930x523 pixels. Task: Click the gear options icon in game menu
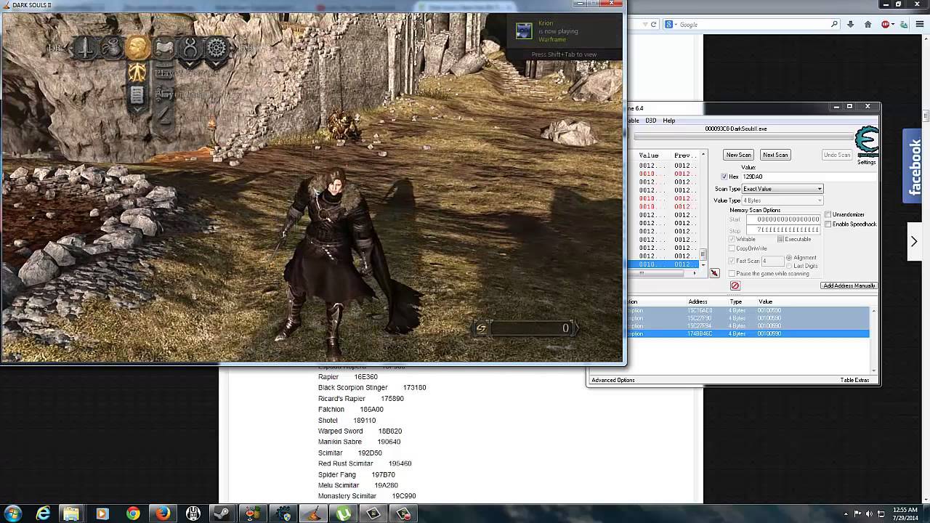[217, 49]
